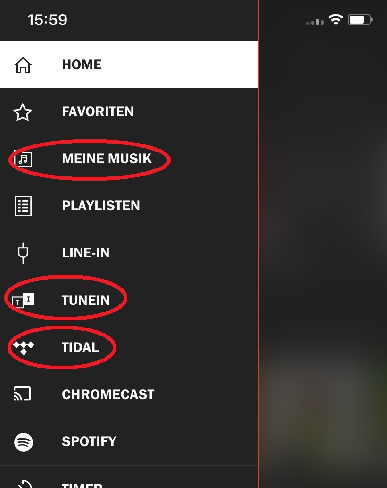The image size is (387, 488).
Task: Select Meine Musik from the sidebar
Action: coord(107,159)
